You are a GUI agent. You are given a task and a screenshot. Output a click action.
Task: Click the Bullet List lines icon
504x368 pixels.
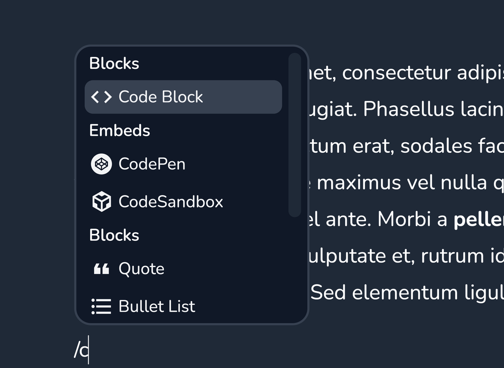pyautogui.click(x=101, y=307)
